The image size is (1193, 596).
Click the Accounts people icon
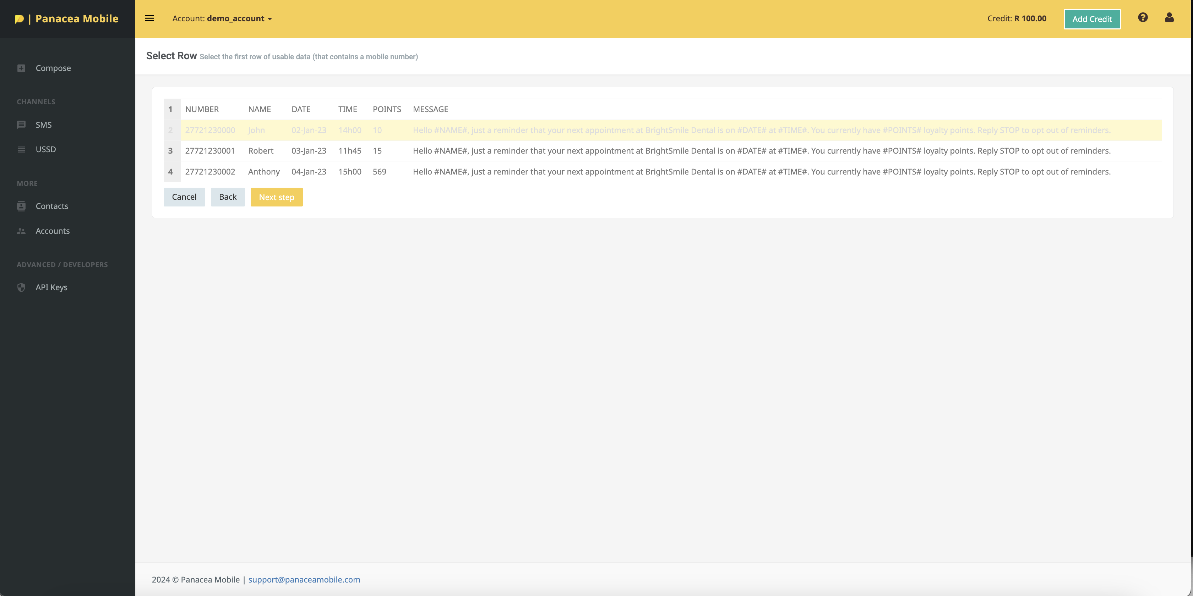click(x=21, y=231)
